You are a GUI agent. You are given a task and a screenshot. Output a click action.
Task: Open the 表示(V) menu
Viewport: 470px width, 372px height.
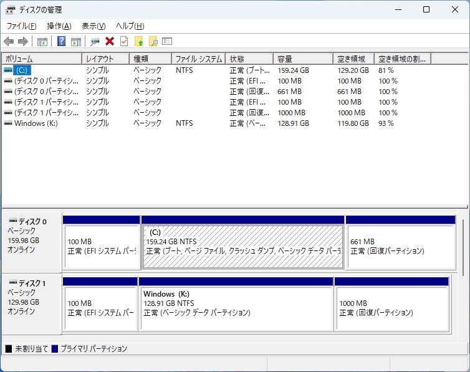click(x=94, y=26)
